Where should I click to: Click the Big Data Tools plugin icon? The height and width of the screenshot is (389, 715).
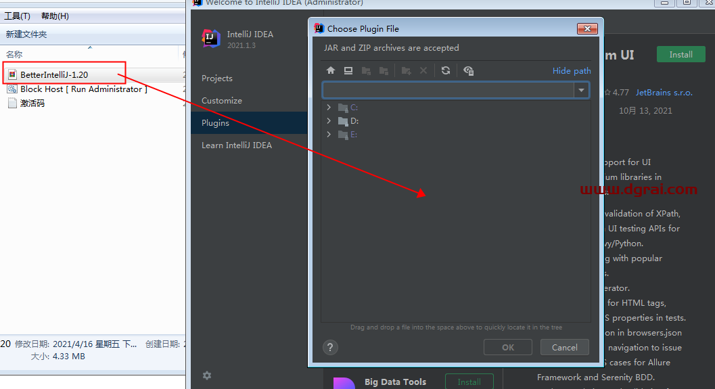344,383
